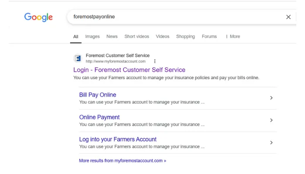Click More results from myforemostaccount.com
The width and height of the screenshot is (305, 174).
point(122,161)
